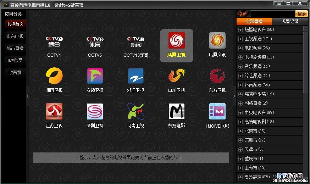The width and height of the screenshot is (310, 184).
Task: Open 城市直播 in the sidebar
Action: coord(15,48)
